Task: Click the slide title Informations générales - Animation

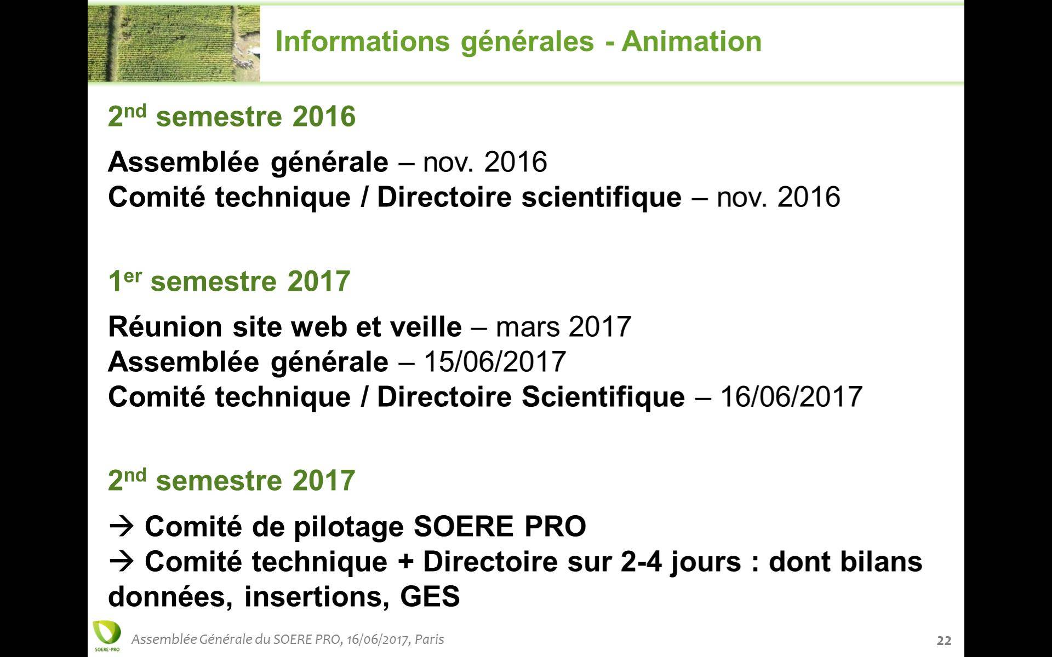Action: [x=518, y=42]
